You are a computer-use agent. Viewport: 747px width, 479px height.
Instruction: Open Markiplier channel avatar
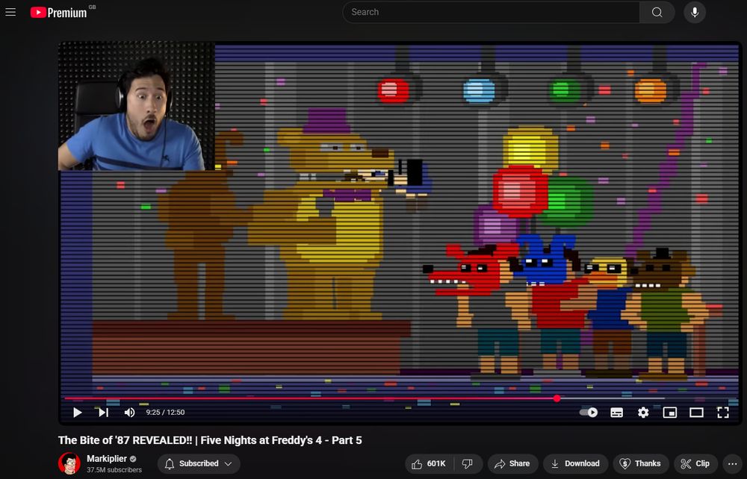click(x=69, y=463)
